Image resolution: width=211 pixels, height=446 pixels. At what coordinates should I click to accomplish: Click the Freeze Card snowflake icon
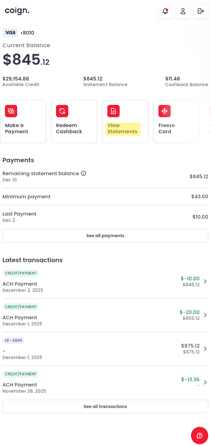pos(165,111)
